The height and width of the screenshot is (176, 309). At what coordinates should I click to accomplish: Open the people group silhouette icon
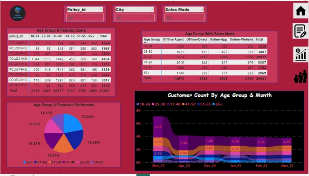[300, 76]
